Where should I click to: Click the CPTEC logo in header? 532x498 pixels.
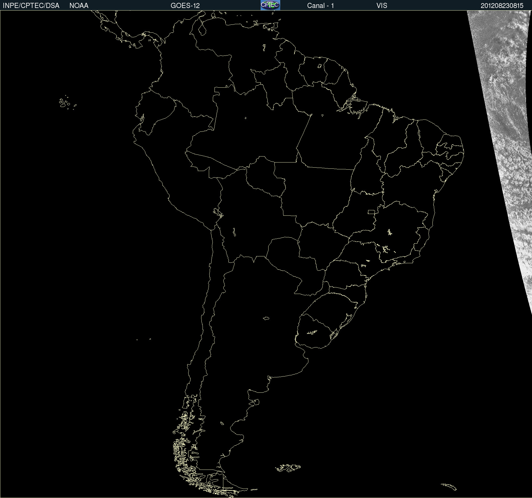(x=270, y=5)
